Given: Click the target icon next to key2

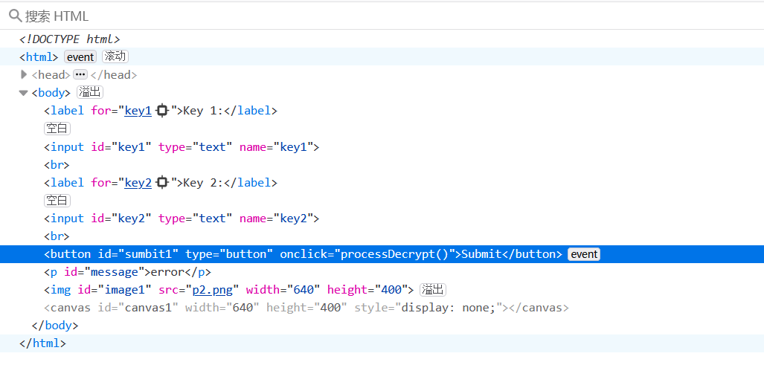Looking at the screenshot, I should point(161,183).
